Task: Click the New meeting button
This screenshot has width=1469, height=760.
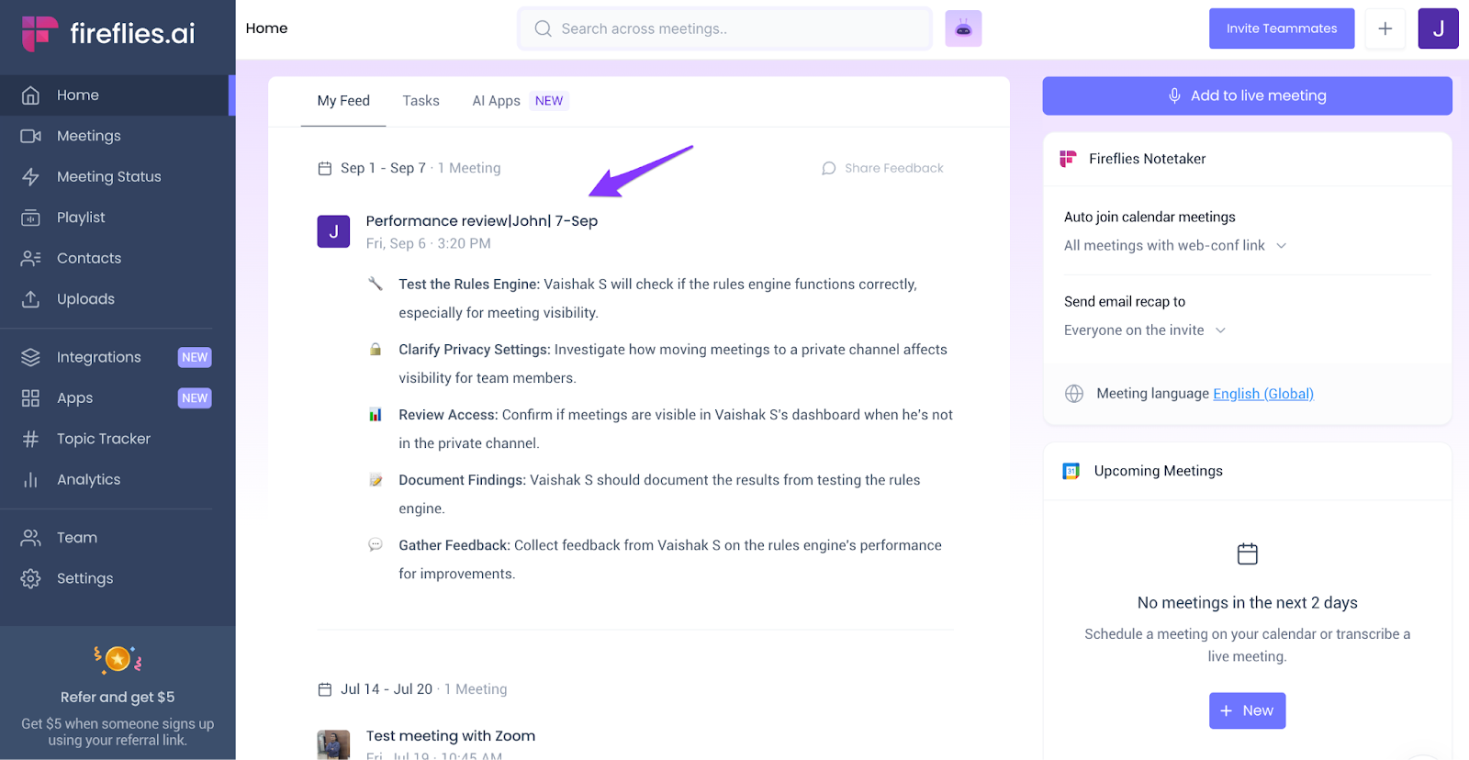Action: pyautogui.click(x=1247, y=710)
